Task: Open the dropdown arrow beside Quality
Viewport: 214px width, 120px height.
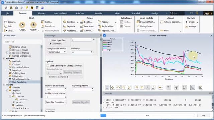Action: (38, 30)
